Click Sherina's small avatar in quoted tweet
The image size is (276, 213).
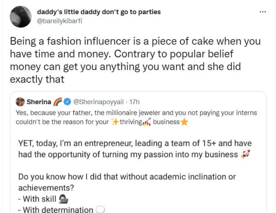pyautogui.click(x=20, y=102)
